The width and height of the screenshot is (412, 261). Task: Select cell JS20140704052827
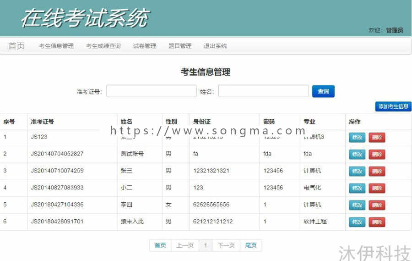[x=57, y=154]
